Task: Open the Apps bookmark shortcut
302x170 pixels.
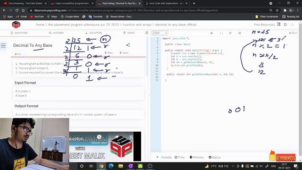Action: point(8,17)
